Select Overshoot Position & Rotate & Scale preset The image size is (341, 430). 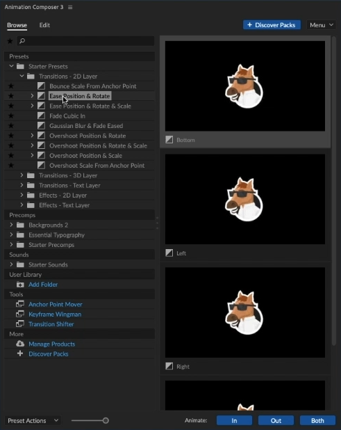[x=98, y=145]
